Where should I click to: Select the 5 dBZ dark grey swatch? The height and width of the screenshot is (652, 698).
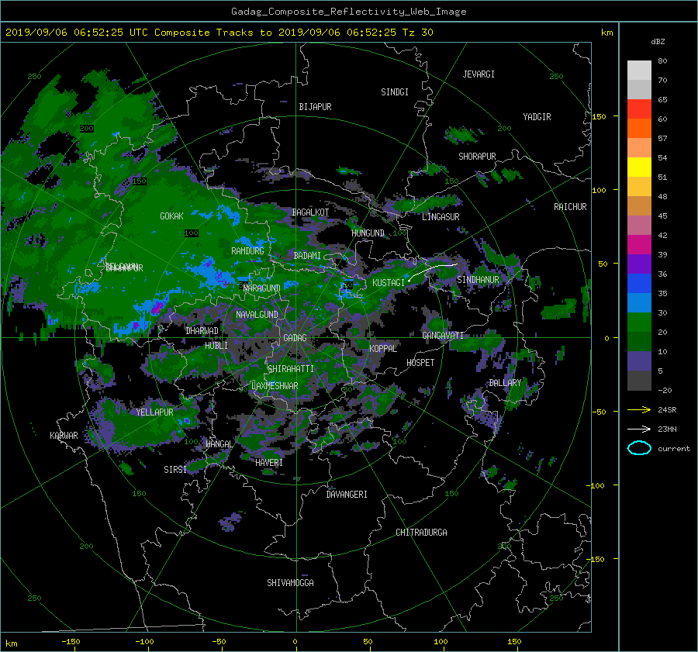[x=639, y=380]
